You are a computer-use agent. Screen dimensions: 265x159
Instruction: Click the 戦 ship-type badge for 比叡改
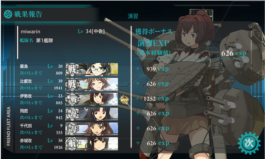(72, 84)
